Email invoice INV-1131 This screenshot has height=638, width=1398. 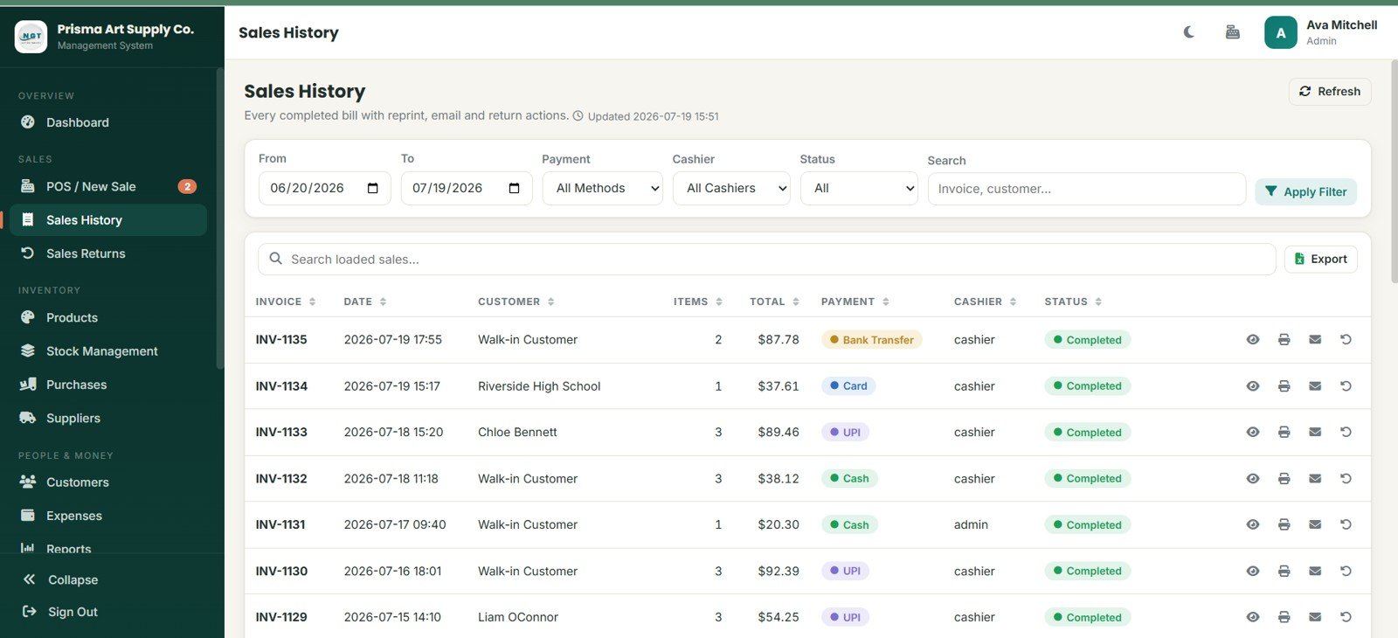pyautogui.click(x=1315, y=525)
